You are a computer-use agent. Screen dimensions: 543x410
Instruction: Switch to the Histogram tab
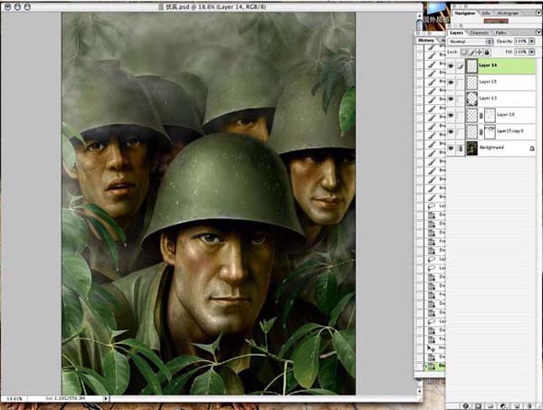508,13
